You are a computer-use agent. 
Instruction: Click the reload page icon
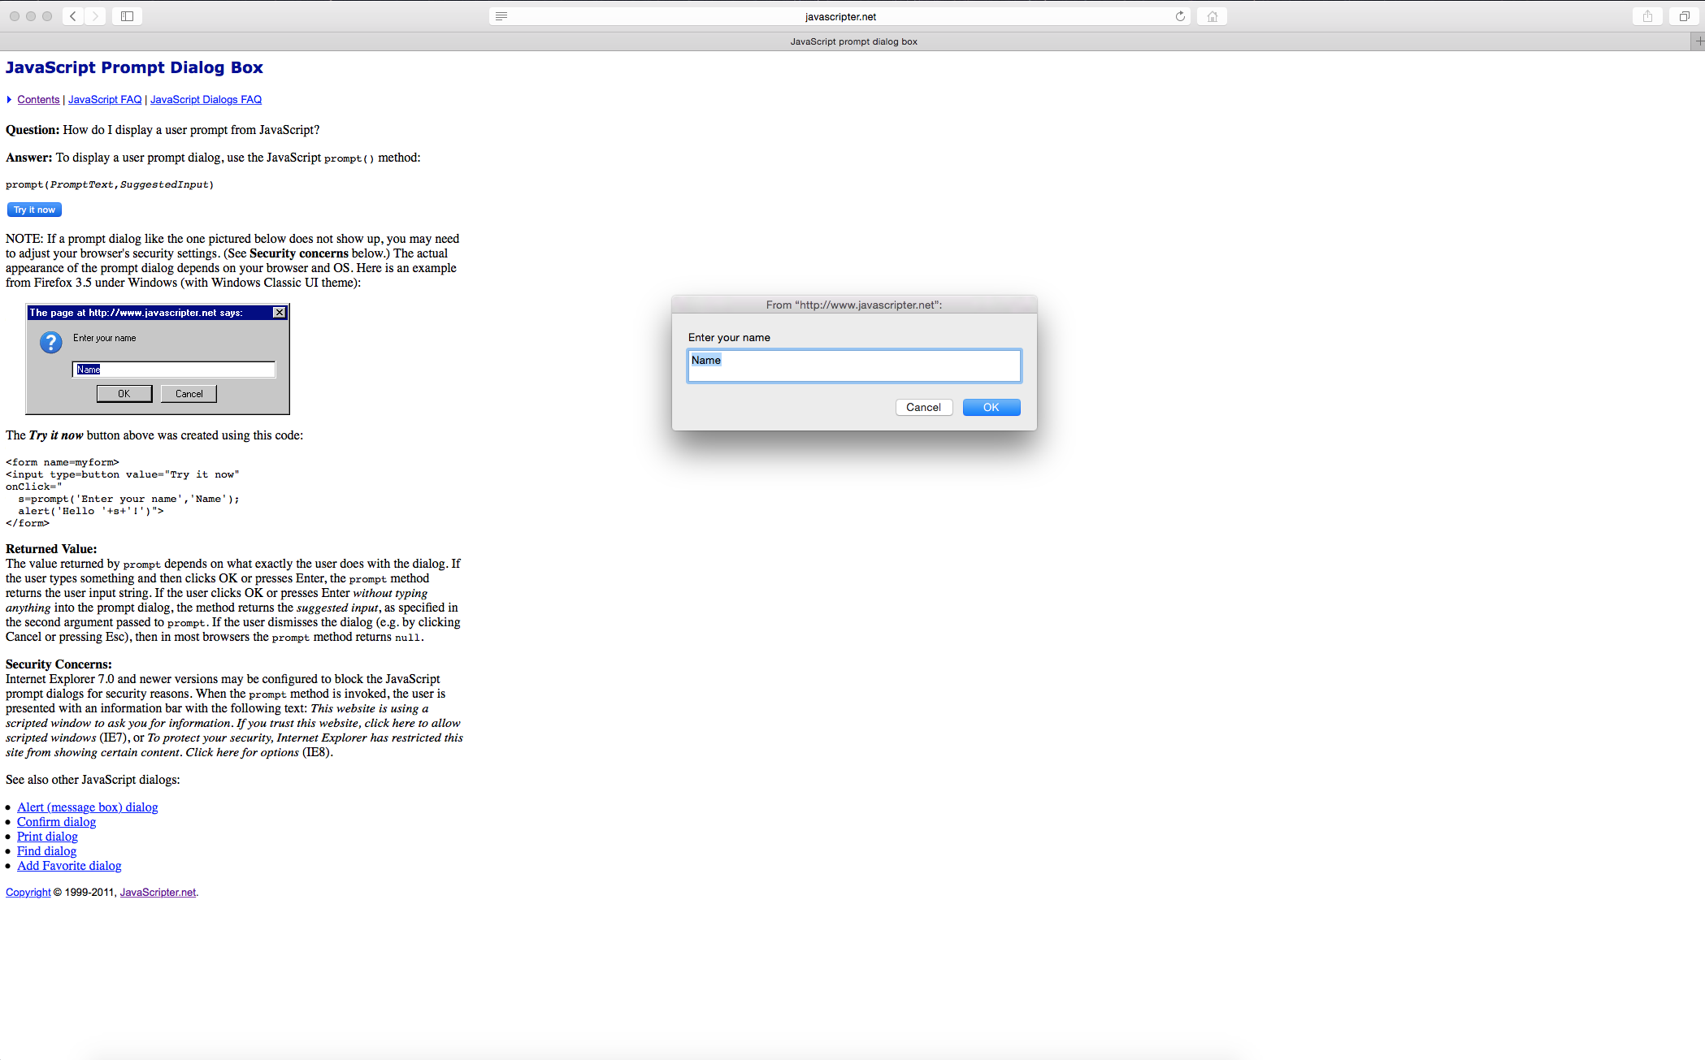[1180, 16]
